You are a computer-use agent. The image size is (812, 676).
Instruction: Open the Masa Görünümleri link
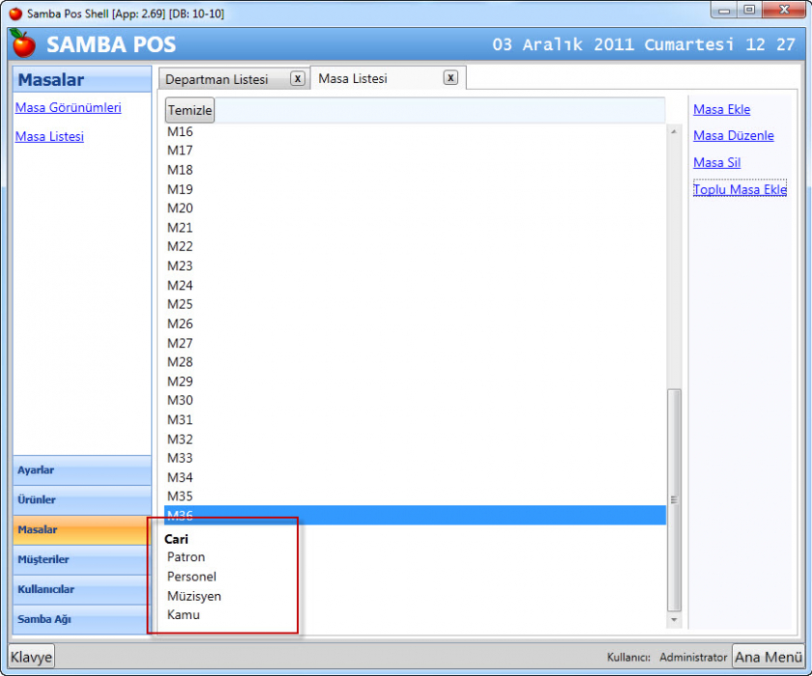(x=68, y=107)
